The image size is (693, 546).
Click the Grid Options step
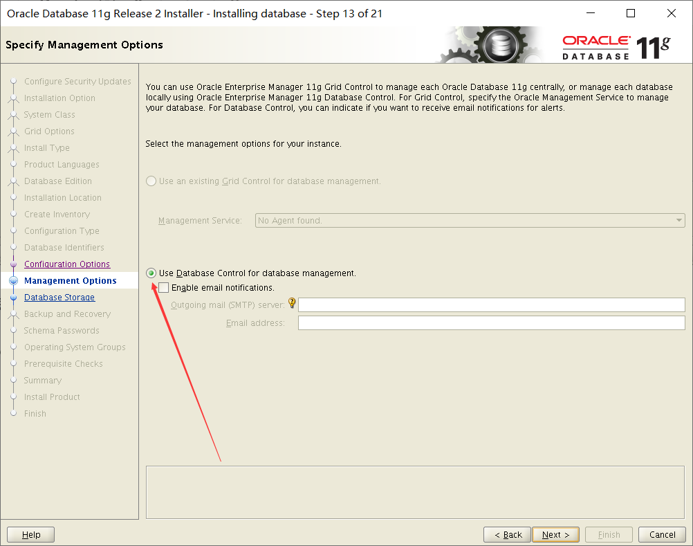(x=50, y=131)
